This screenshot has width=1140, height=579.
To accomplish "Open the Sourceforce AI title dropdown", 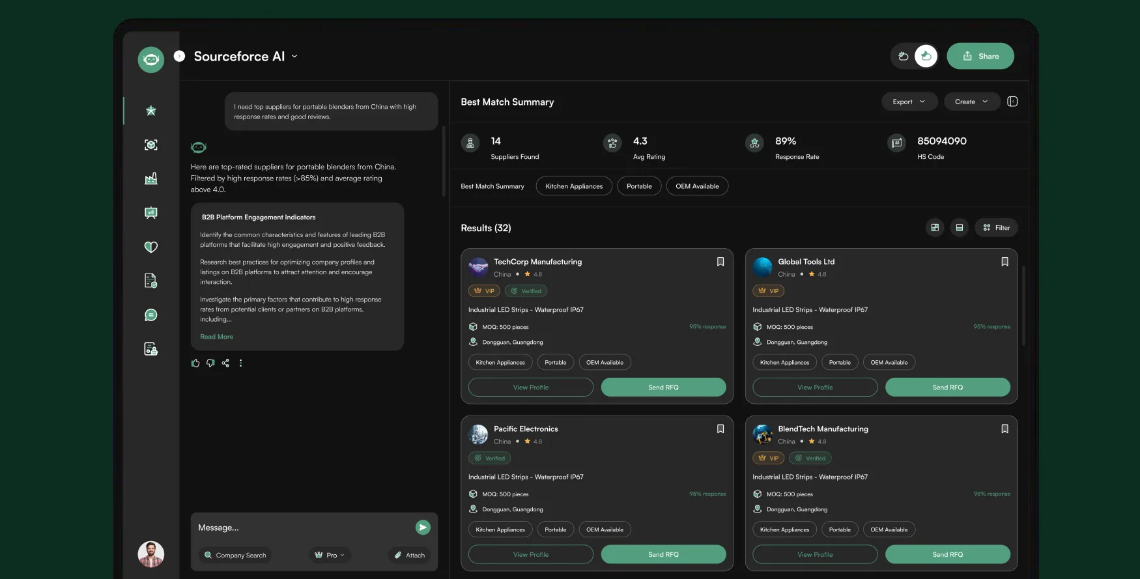I will point(294,56).
